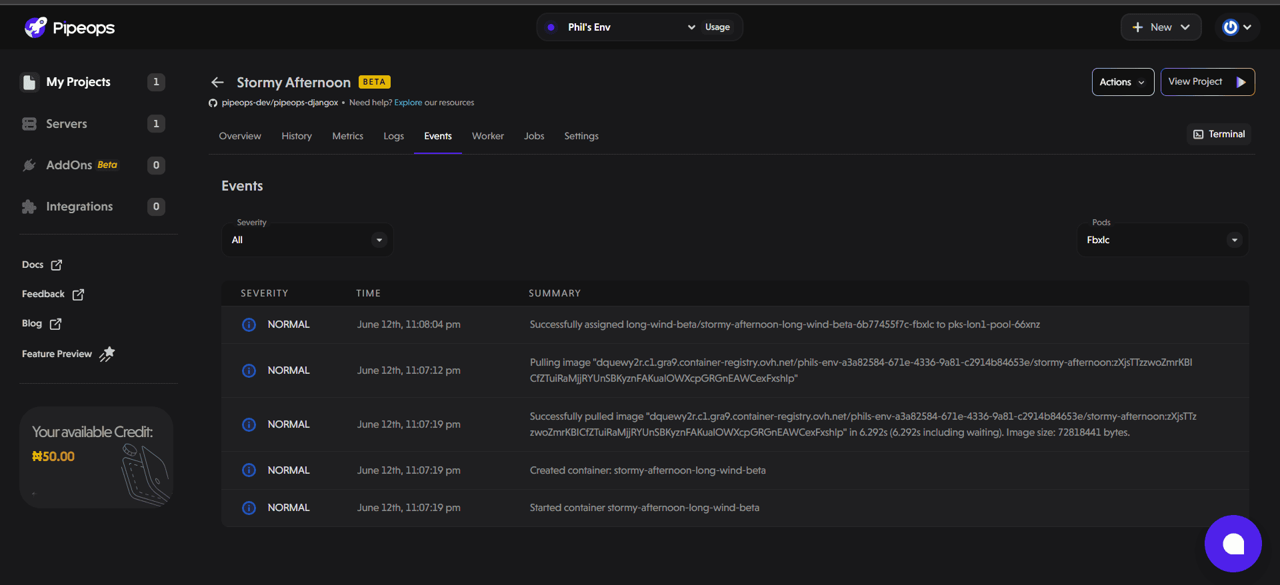The width and height of the screenshot is (1280, 585).
Task: Click 'Created container: stormy-afternoon-long-wind-beta' summary
Action: [647, 470]
